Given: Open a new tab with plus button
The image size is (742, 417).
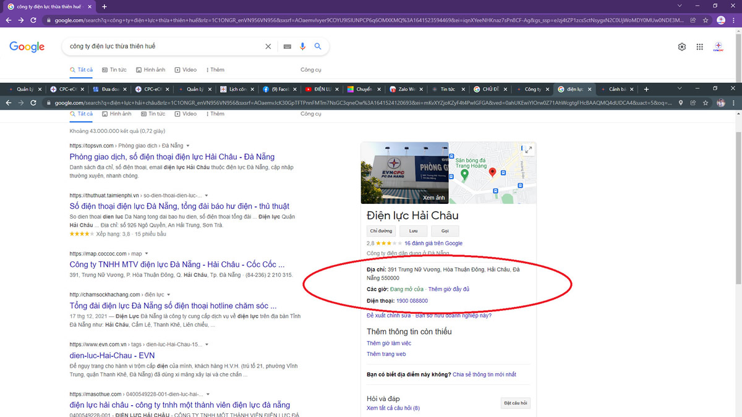Looking at the screenshot, I should click(104, 6).
